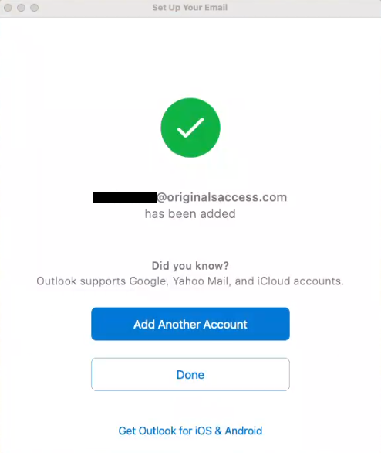This screenshot has width=381, height=453.
Task: Zoom the email setup window
Action: click(35, 8)
